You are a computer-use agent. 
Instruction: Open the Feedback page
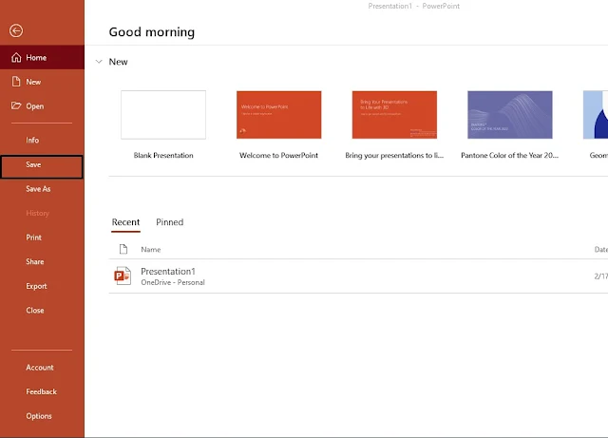tap(42, 391)
